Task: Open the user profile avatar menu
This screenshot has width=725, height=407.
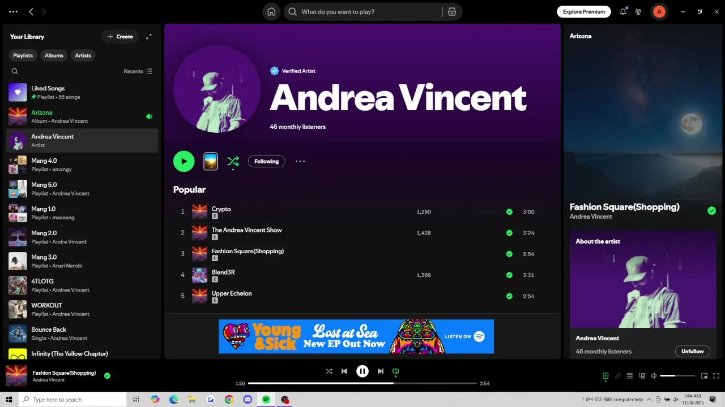Action: coord(659,11)
